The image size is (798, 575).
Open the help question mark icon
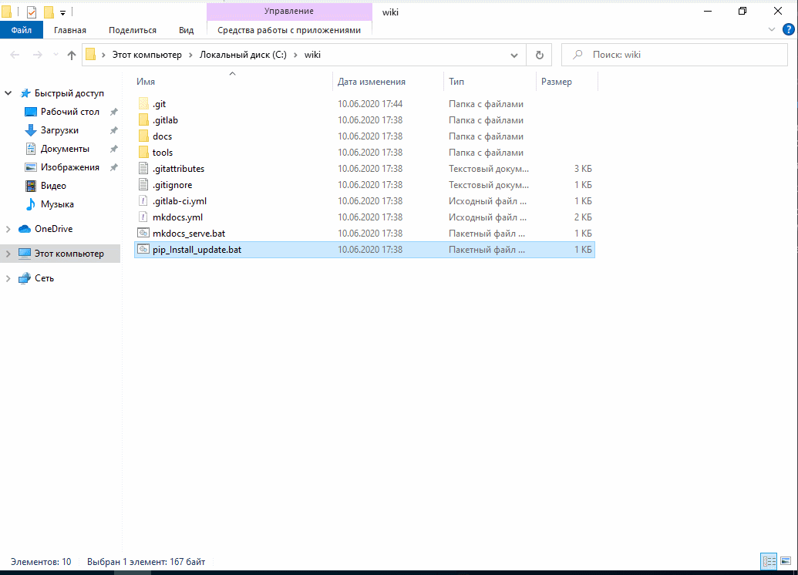(x=788, y=29)
